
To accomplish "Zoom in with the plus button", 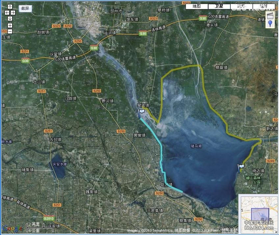I will click(10, 25).
